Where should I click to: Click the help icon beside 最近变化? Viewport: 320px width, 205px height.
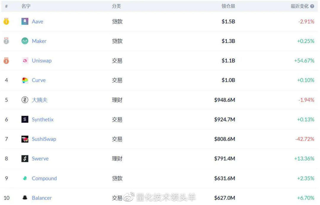tap(312, 6)
